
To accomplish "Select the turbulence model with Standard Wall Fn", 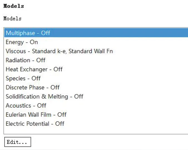I will coord(59,51).
